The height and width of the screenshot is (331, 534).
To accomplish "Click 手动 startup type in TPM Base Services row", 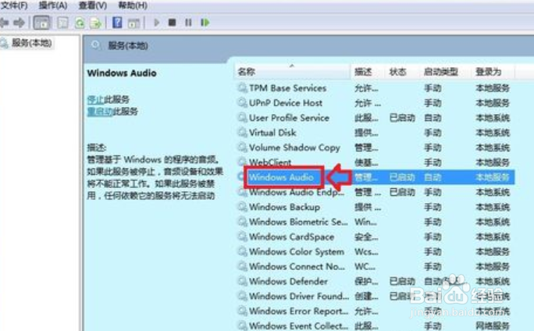I will tap(433, 88).
